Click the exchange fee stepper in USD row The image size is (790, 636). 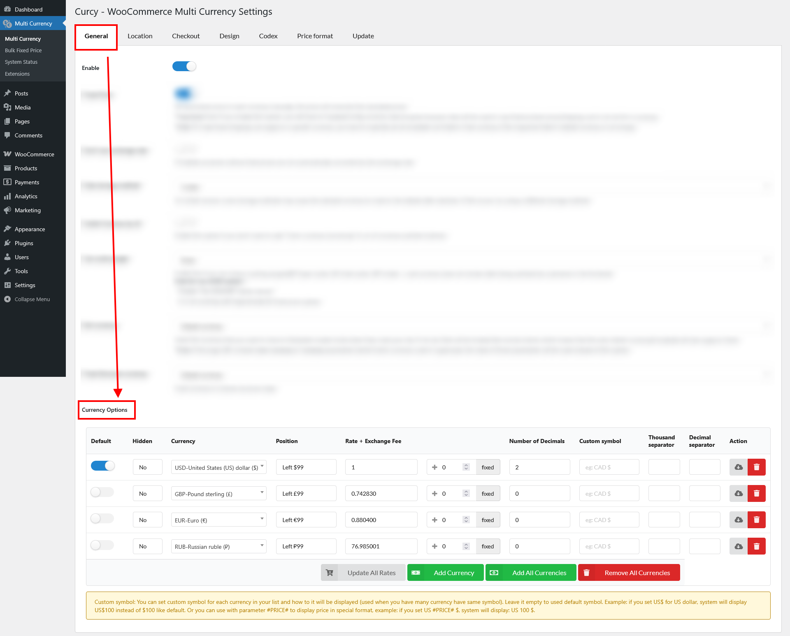pyautogui.click(x=466, y=467)
